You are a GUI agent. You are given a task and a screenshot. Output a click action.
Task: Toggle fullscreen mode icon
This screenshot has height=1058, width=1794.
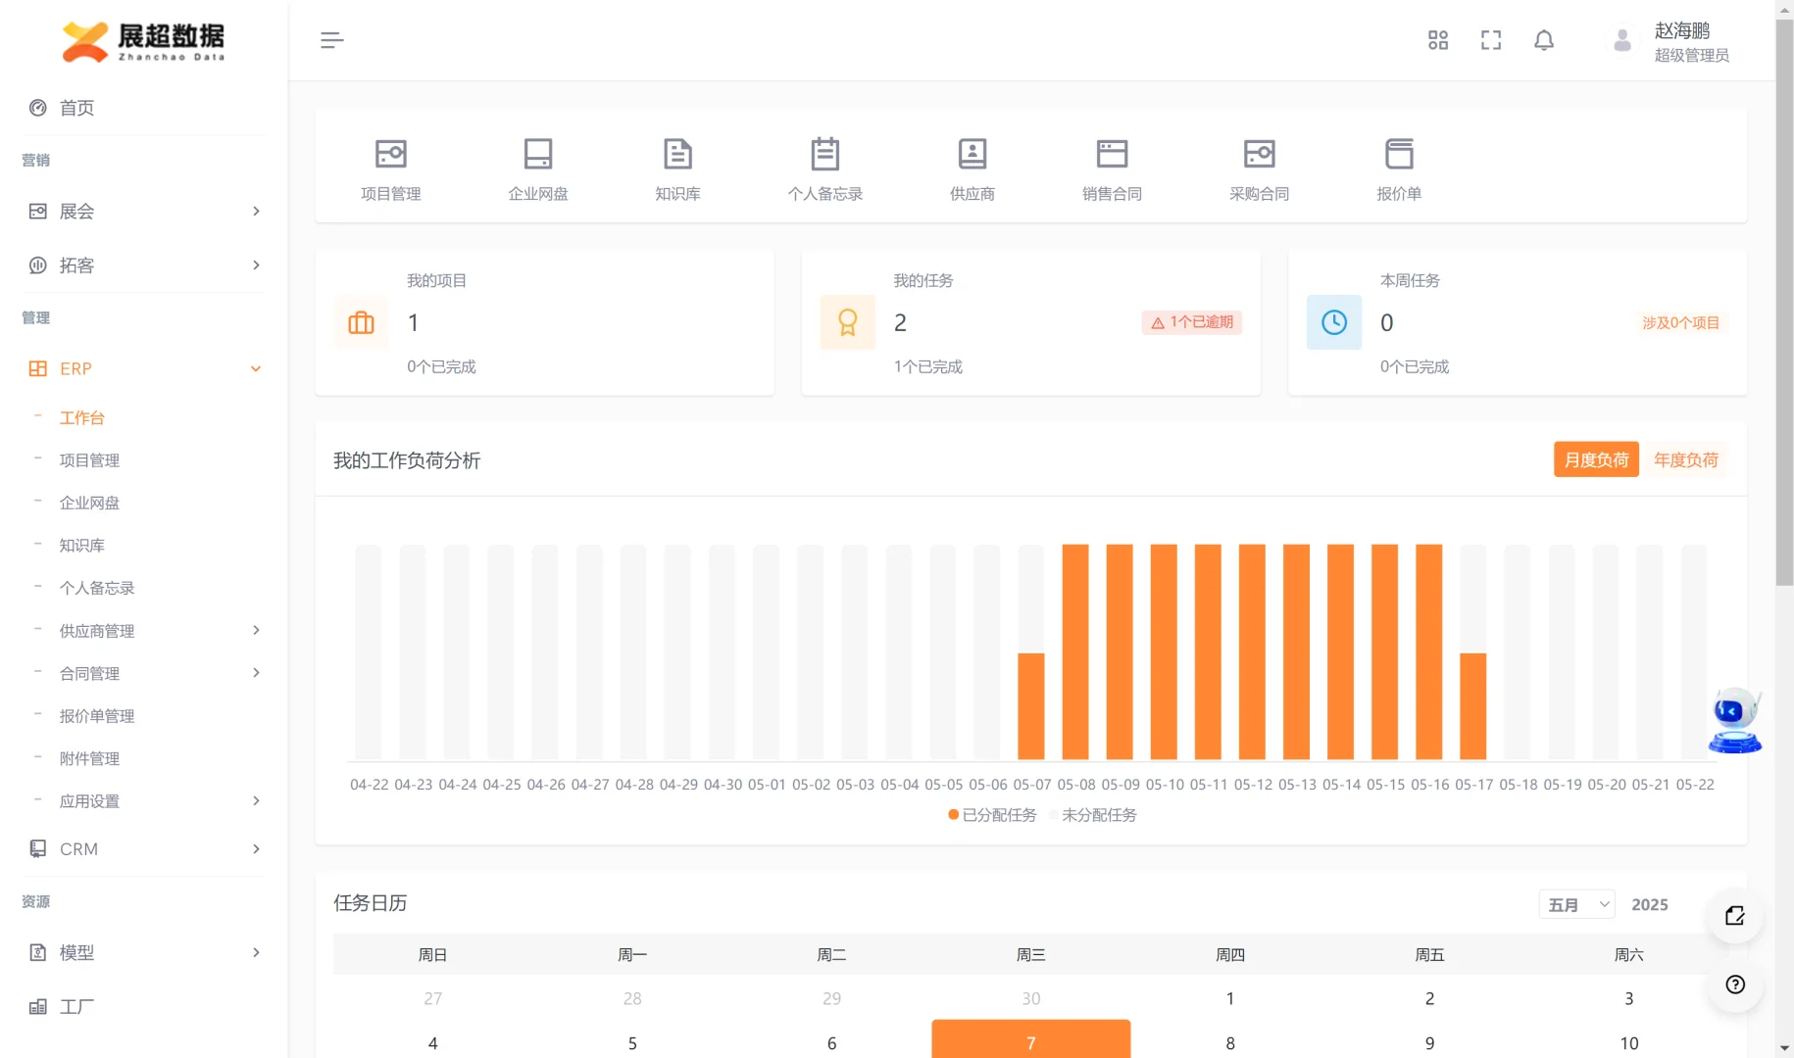point(1491,40)
